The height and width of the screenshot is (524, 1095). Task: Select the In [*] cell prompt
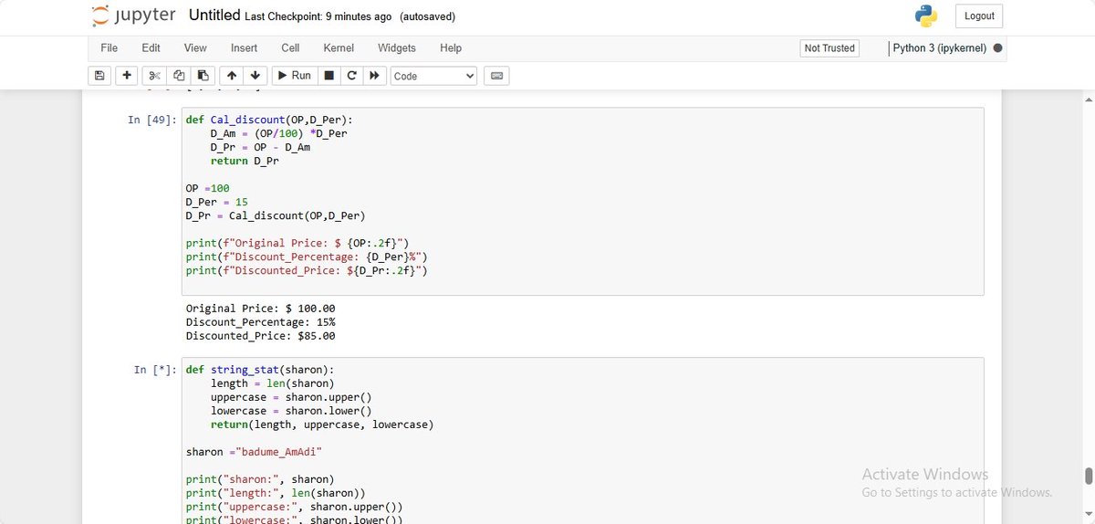[154, 370]
